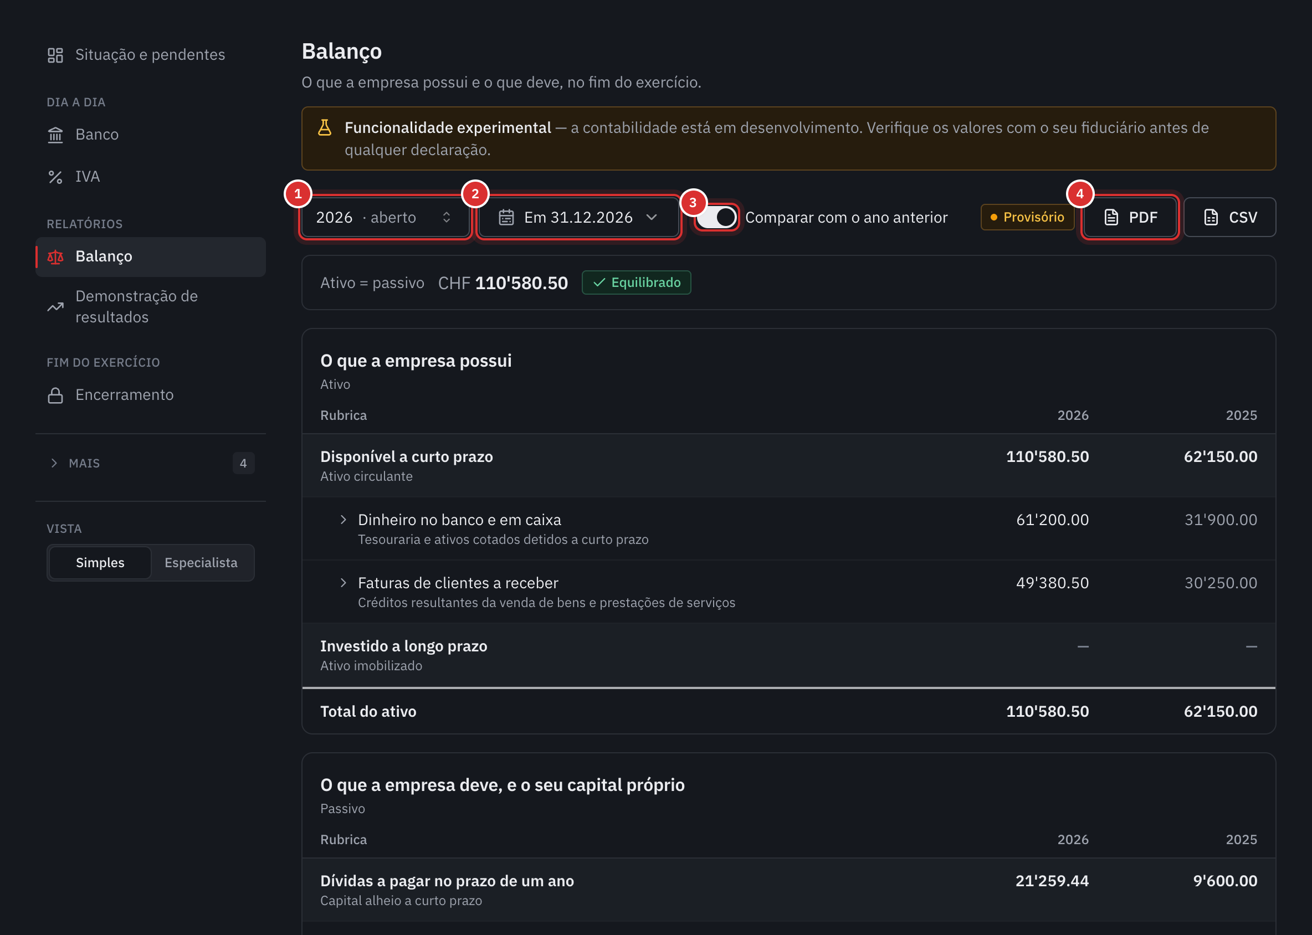
Task: Click the percent icon beside IVA
Action: [55, 177]
